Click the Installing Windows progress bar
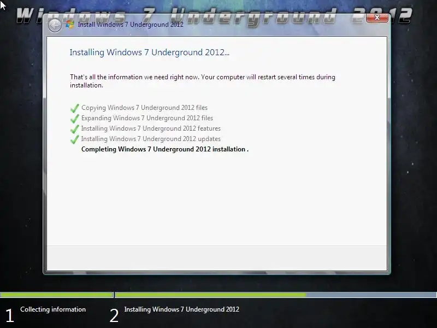The width and height of the screenshot is (437, 328). point(276,295)
